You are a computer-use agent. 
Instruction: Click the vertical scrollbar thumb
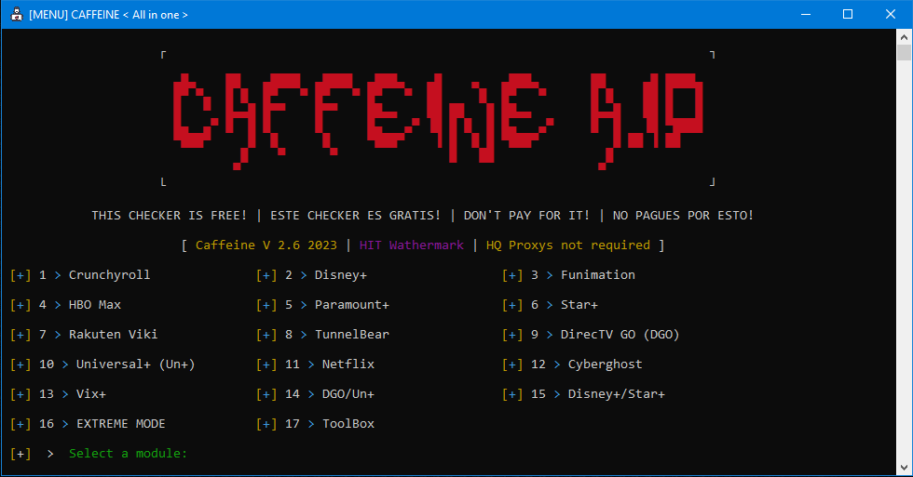click(904, 52)
